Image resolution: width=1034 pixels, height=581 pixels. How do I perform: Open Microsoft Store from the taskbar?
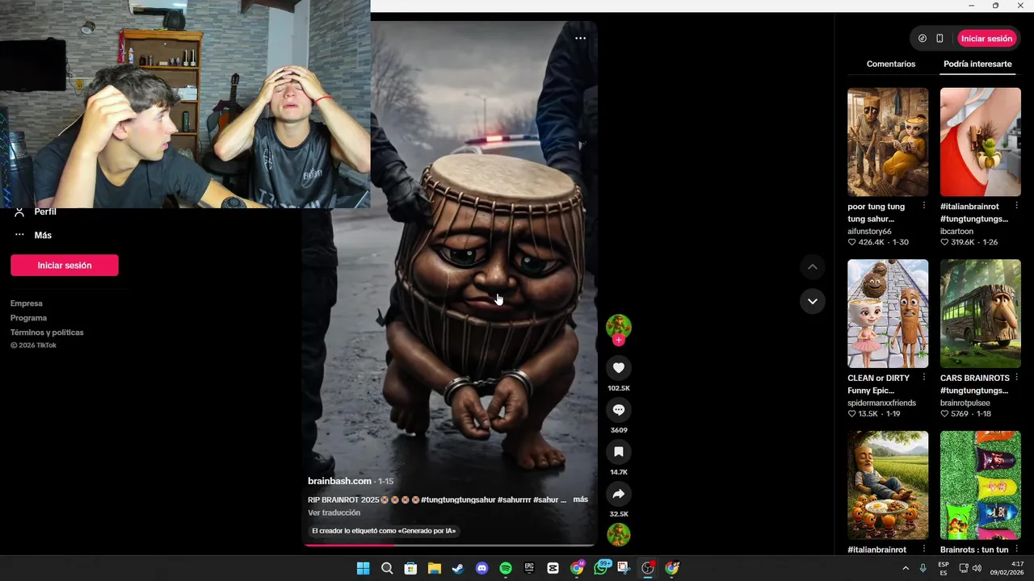coord(410,568)
